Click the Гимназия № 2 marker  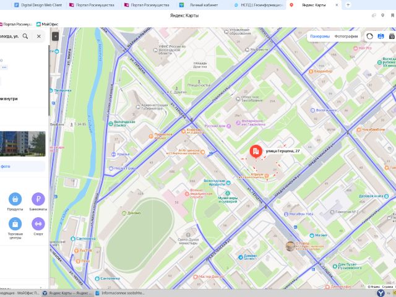(332, 212)
